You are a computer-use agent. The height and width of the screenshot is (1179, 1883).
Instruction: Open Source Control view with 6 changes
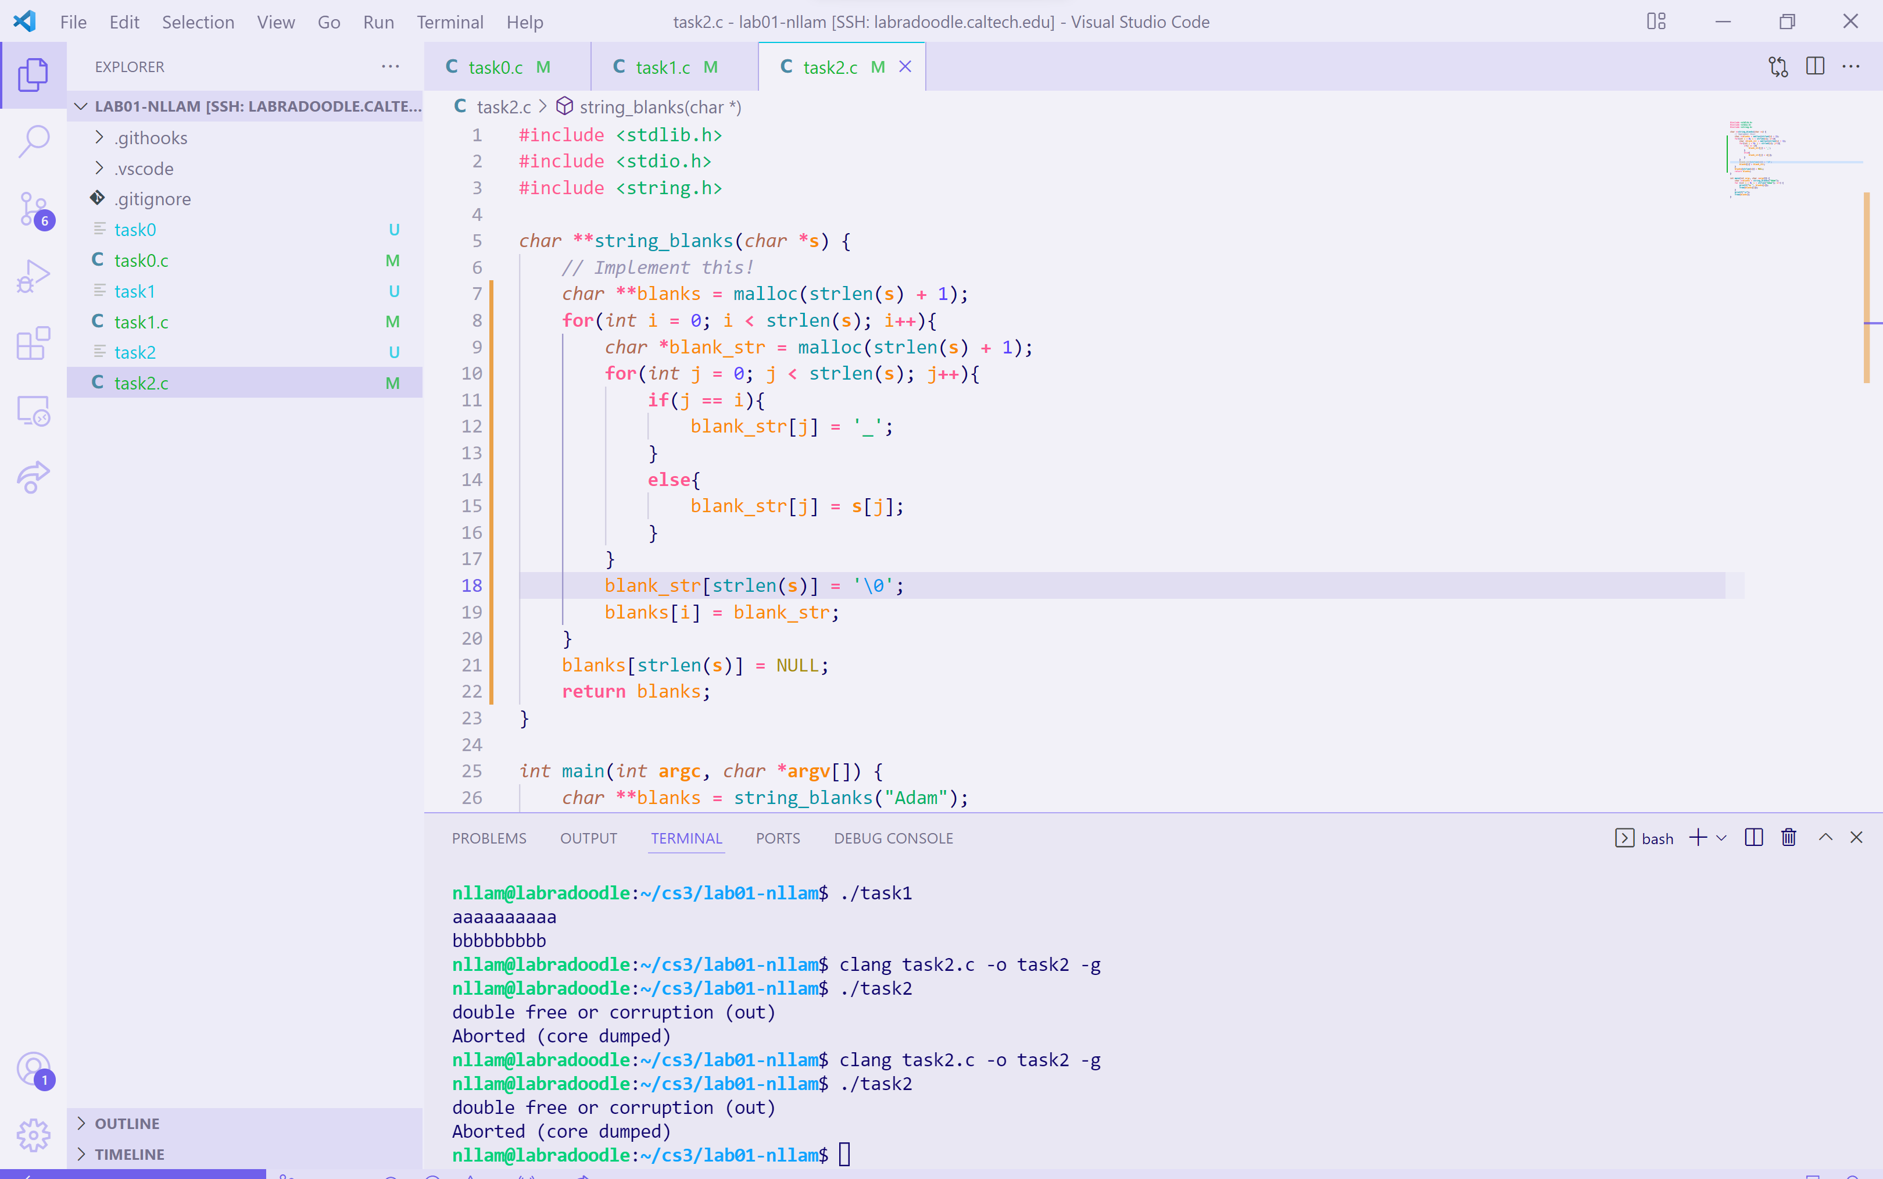pyautogui.click(x=34, y=209)
